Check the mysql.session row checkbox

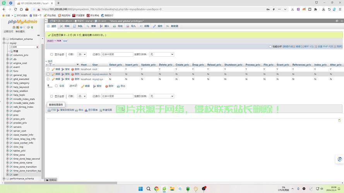coord(48,74)
